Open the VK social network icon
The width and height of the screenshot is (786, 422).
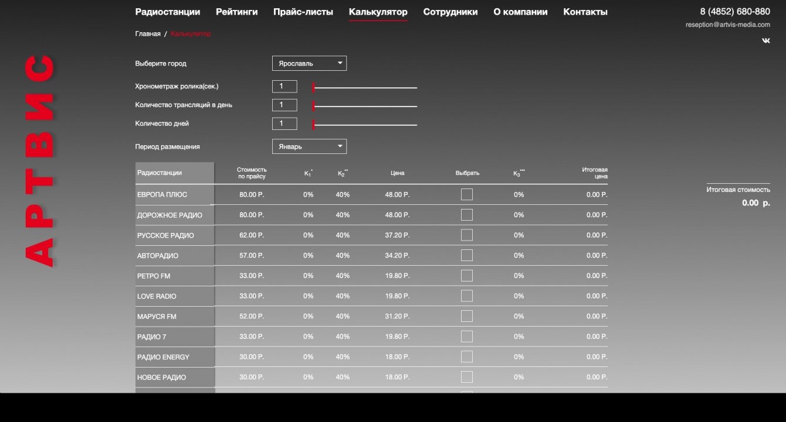[x=766, y=40]
